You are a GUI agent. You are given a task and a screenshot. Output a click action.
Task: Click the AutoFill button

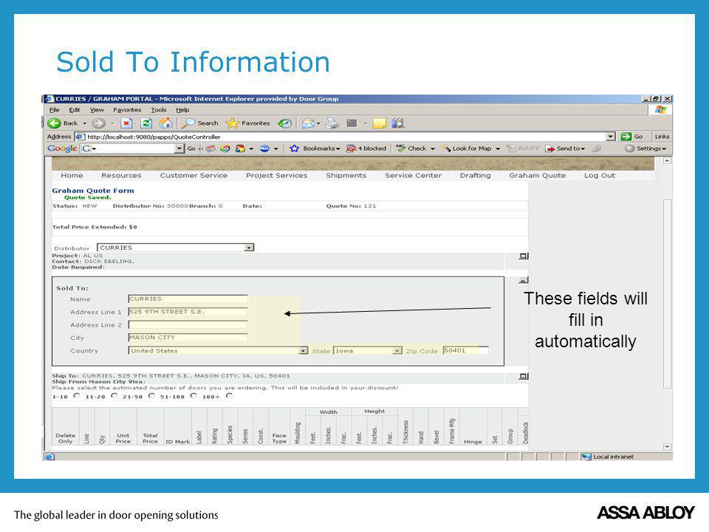pos(523,149)
